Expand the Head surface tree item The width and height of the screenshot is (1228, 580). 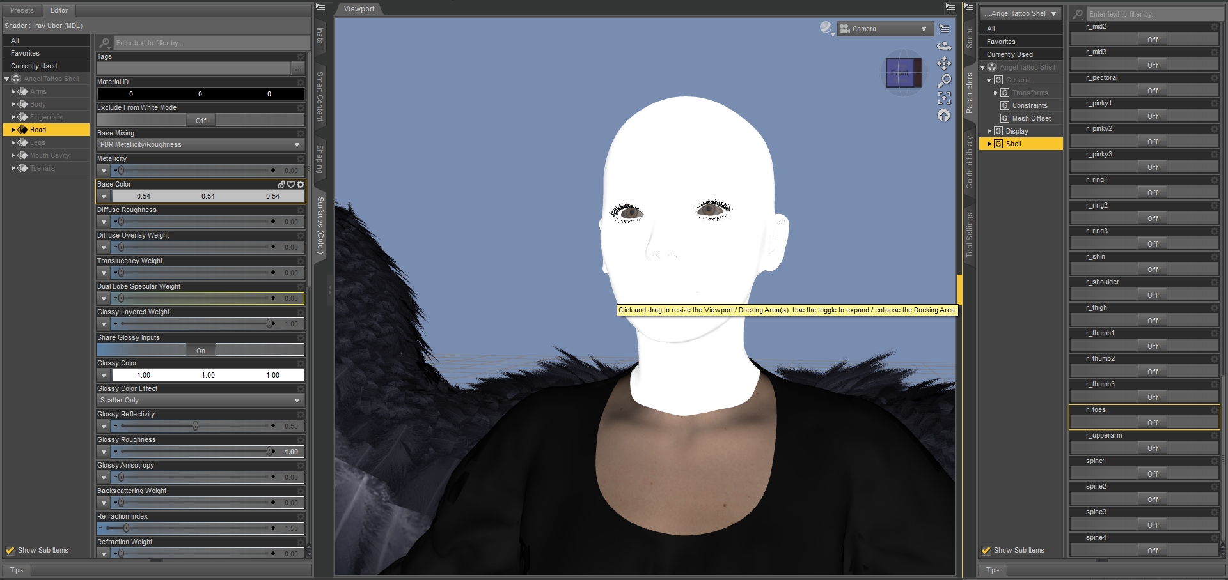(13, 130)
